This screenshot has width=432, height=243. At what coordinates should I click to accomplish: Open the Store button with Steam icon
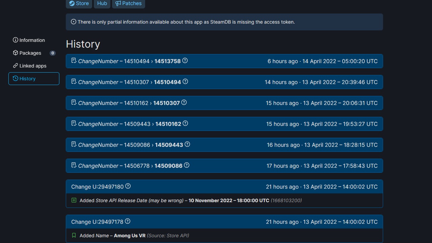click(79, 3)
